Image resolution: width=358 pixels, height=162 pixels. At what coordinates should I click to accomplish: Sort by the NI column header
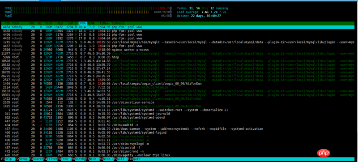(40, 23)
